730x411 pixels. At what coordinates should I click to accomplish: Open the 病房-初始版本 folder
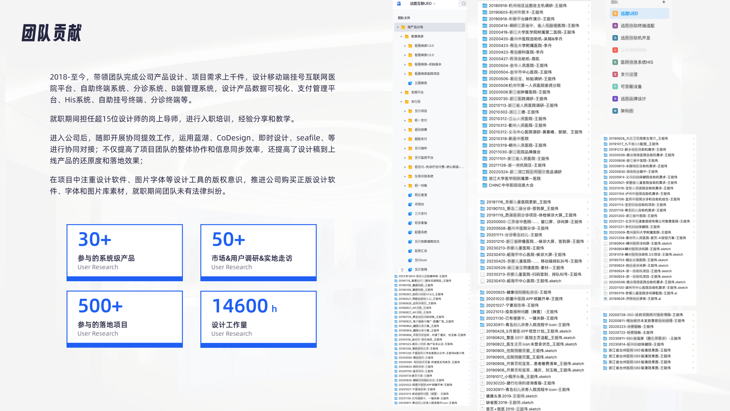click(428, 64)
